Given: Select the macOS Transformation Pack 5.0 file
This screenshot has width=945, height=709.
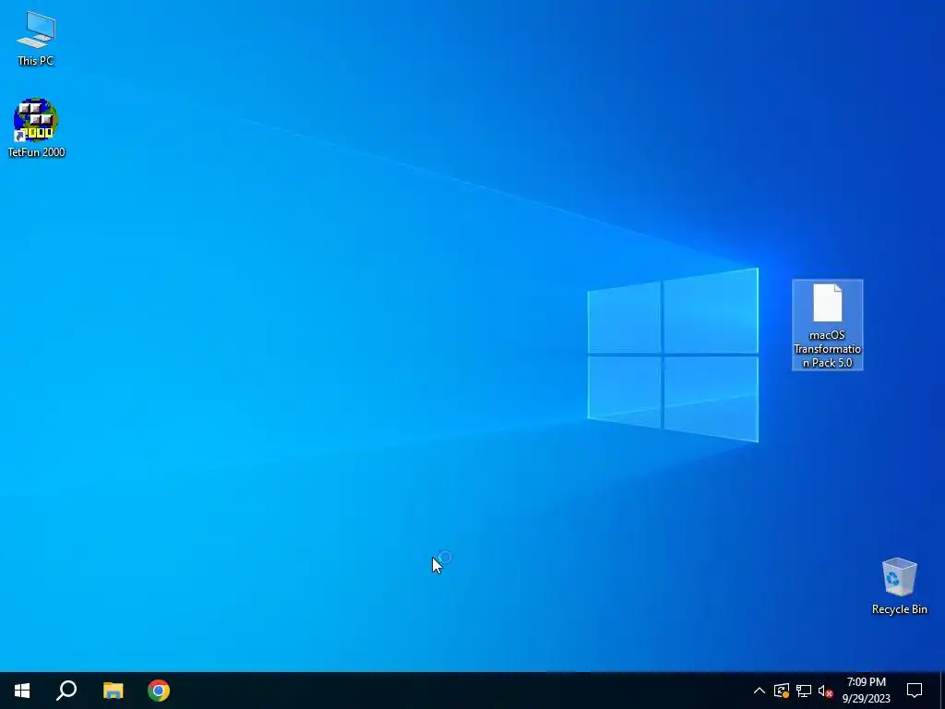Looking at the screenshot, I should tap(827, 325).
